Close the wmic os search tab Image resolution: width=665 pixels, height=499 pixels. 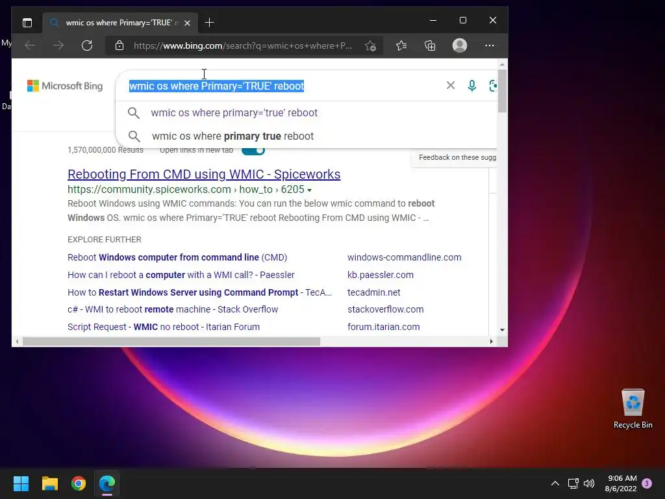pos(187,23)
